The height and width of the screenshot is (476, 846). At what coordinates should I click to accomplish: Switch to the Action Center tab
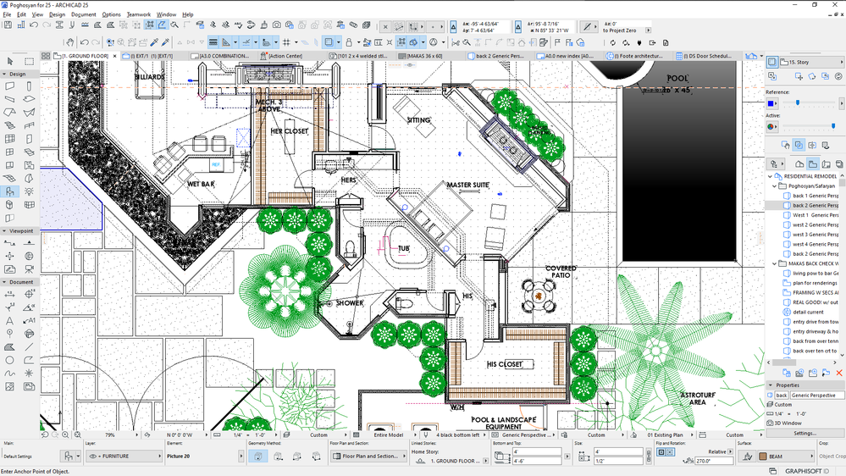pyautogui.click(x=286, y=56)
